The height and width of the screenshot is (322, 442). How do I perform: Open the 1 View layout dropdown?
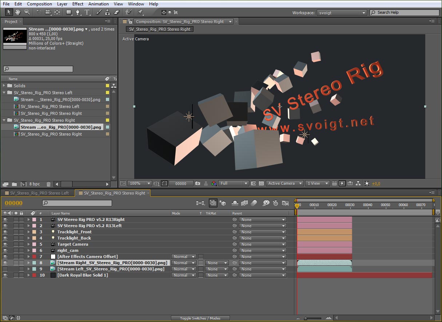pyautogui.click(x=317, y=184)
